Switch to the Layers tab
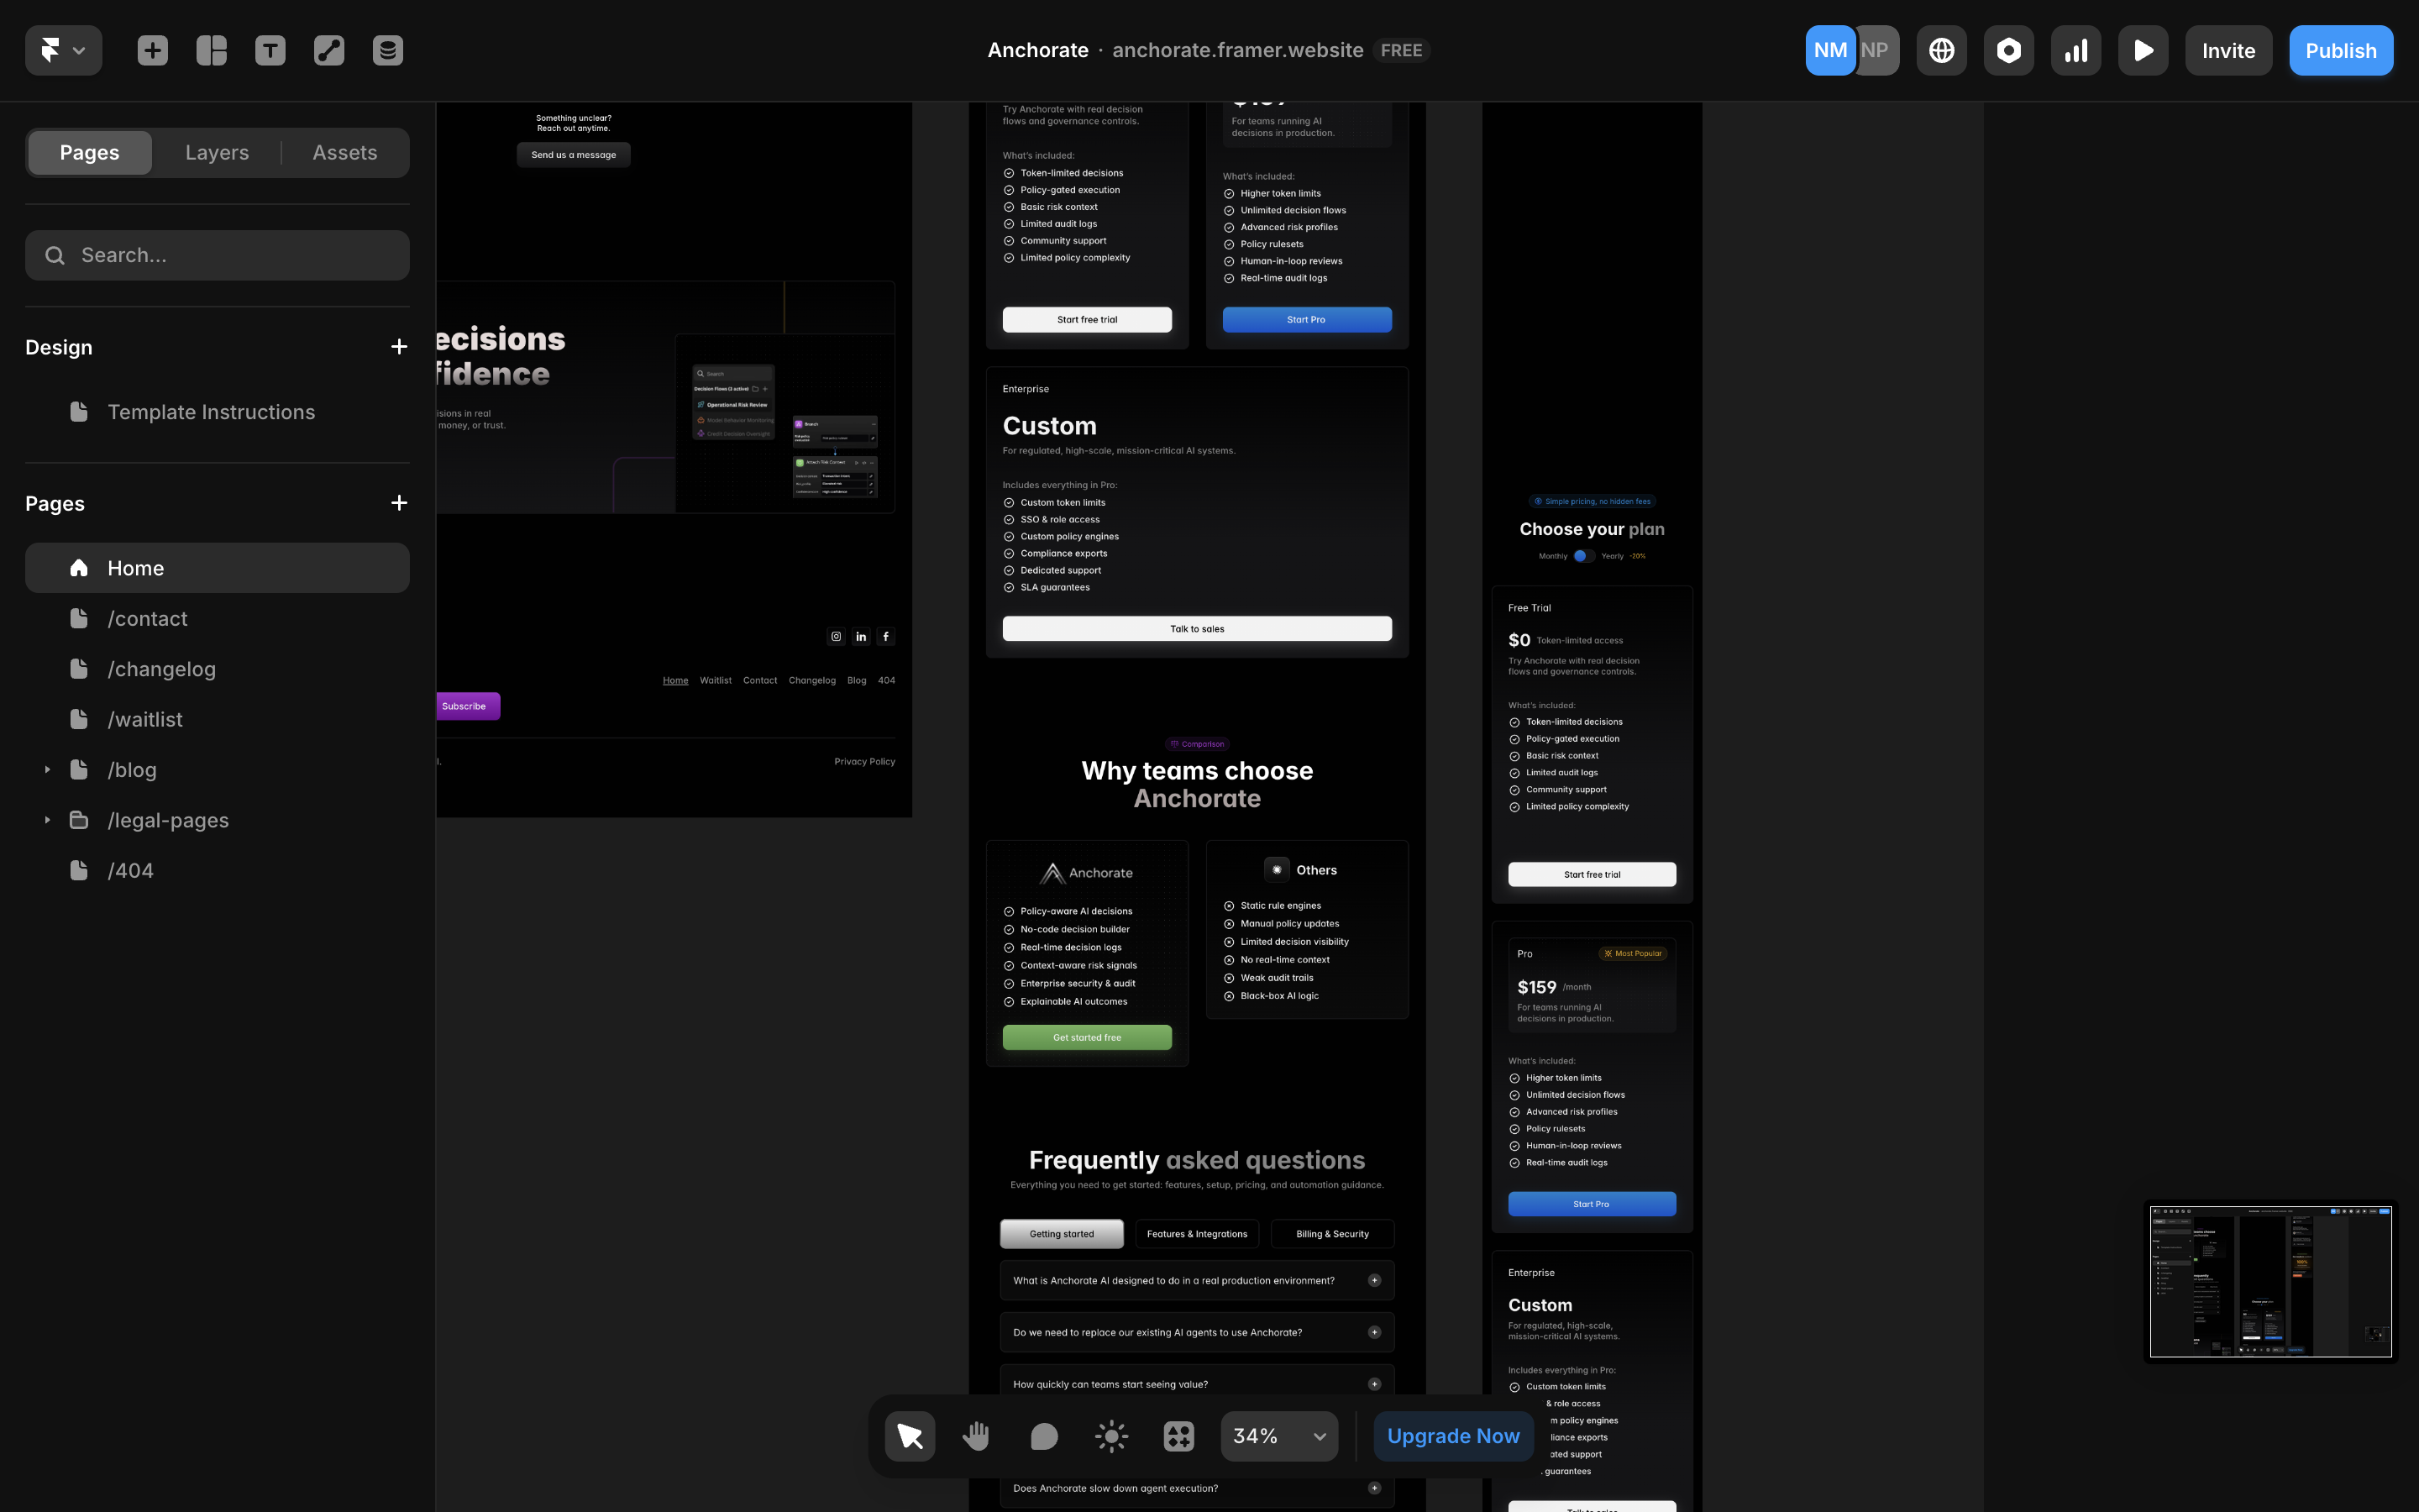The width and height of the screenshot is (2419, 1512). 216,152
